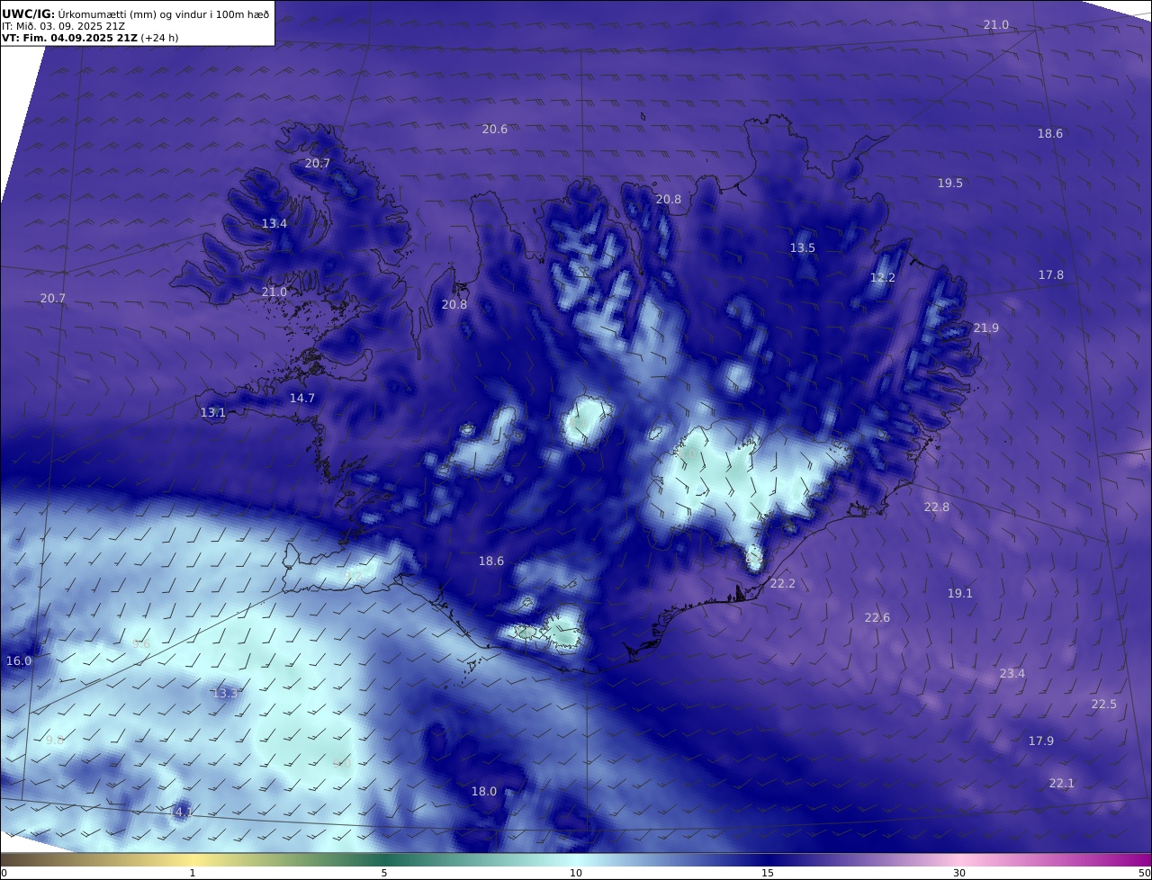Click the 'IT: Mið. 03. 09. 2025 21Z' line

click(63, 26)
